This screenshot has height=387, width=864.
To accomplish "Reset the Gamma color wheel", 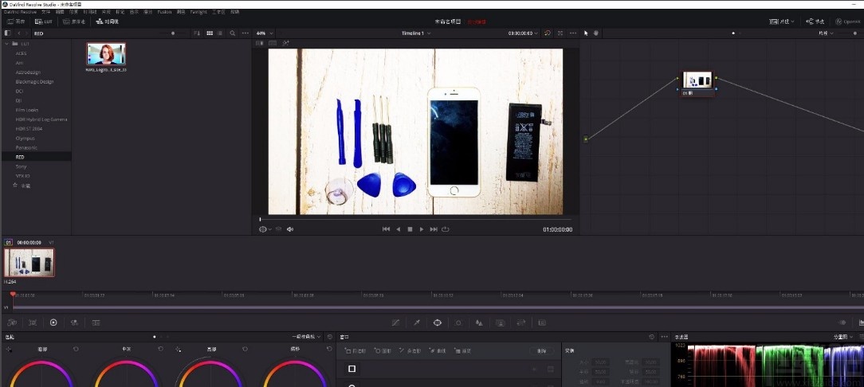I will pos(160,349).
